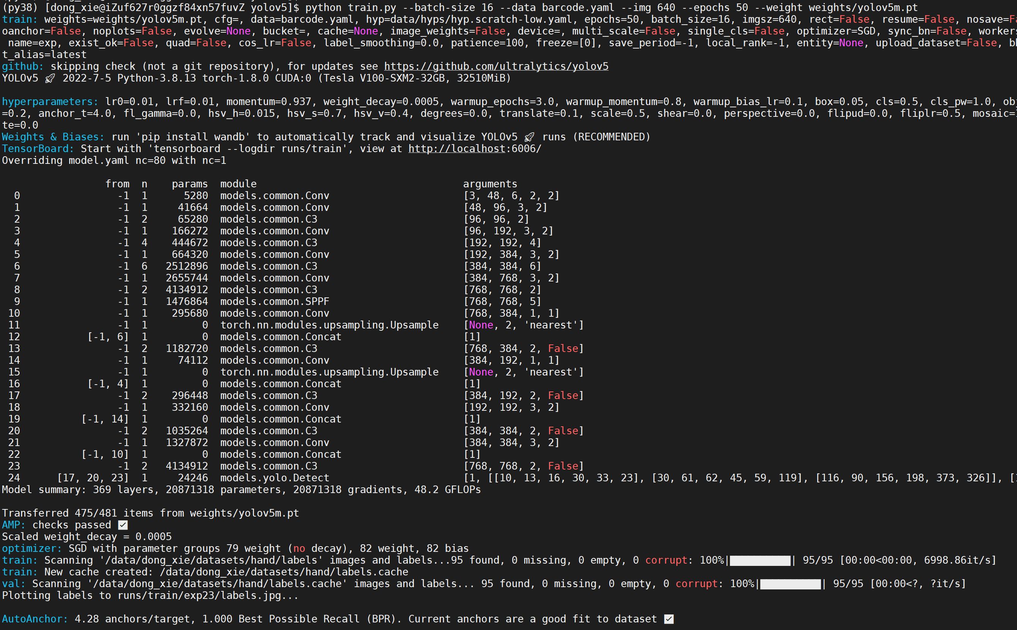Click the 'AMP:' label
Image resolution: width=1017 pixels, height=630 pixels.
click(x=14, y=525)
